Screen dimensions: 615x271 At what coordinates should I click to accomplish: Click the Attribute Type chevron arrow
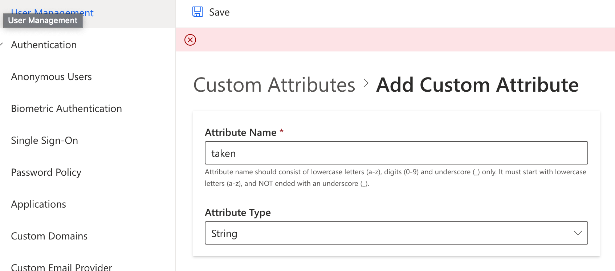578,233
